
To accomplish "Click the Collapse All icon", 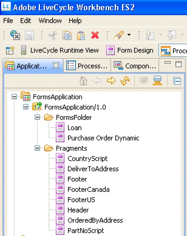I will click(x=177, y=81).
